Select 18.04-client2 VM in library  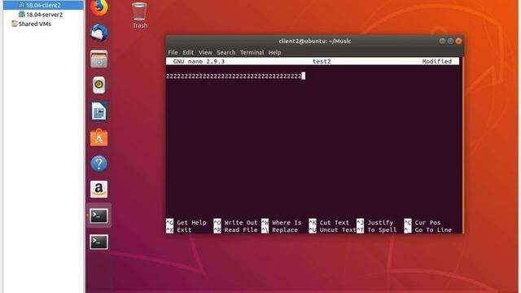[43, 5]
